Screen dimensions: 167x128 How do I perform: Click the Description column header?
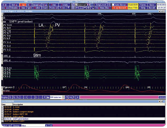tap(89, 104)
